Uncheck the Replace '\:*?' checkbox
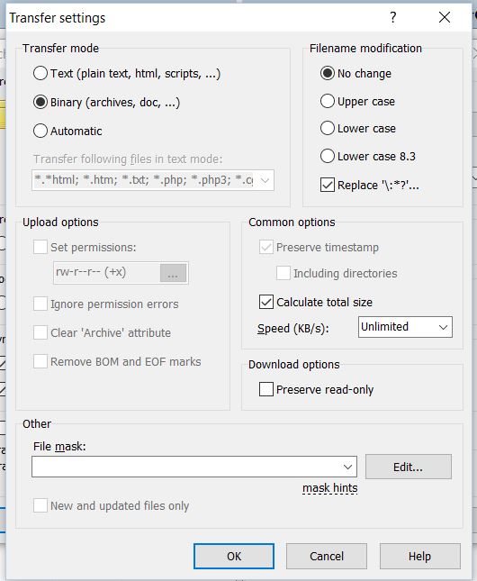Image resolution: width=477 pixels, height=581 pixels. pyautogui.click(x=328, y=185)
